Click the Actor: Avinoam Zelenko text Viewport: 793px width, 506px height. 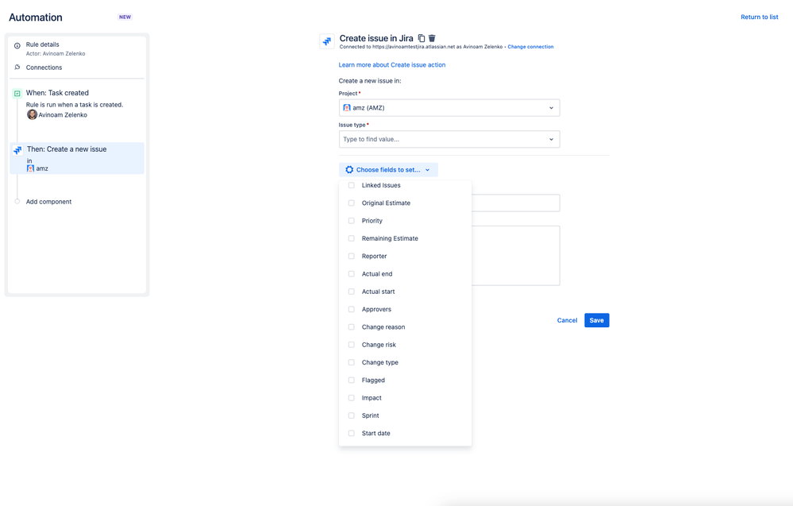pos(56,54)
